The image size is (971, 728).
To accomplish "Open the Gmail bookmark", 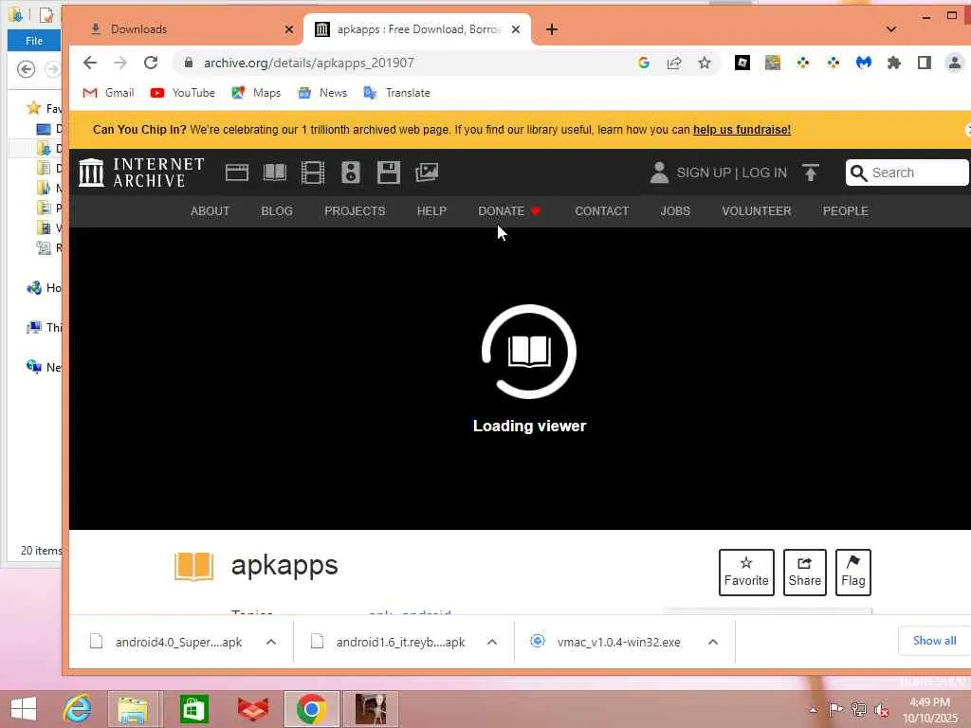I will 108,93.
